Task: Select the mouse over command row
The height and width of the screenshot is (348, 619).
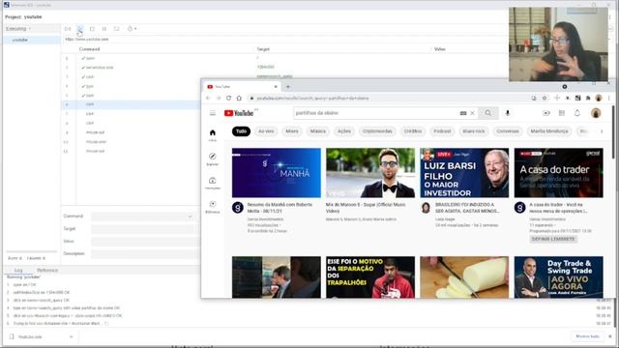Action: tap(132, 142)
